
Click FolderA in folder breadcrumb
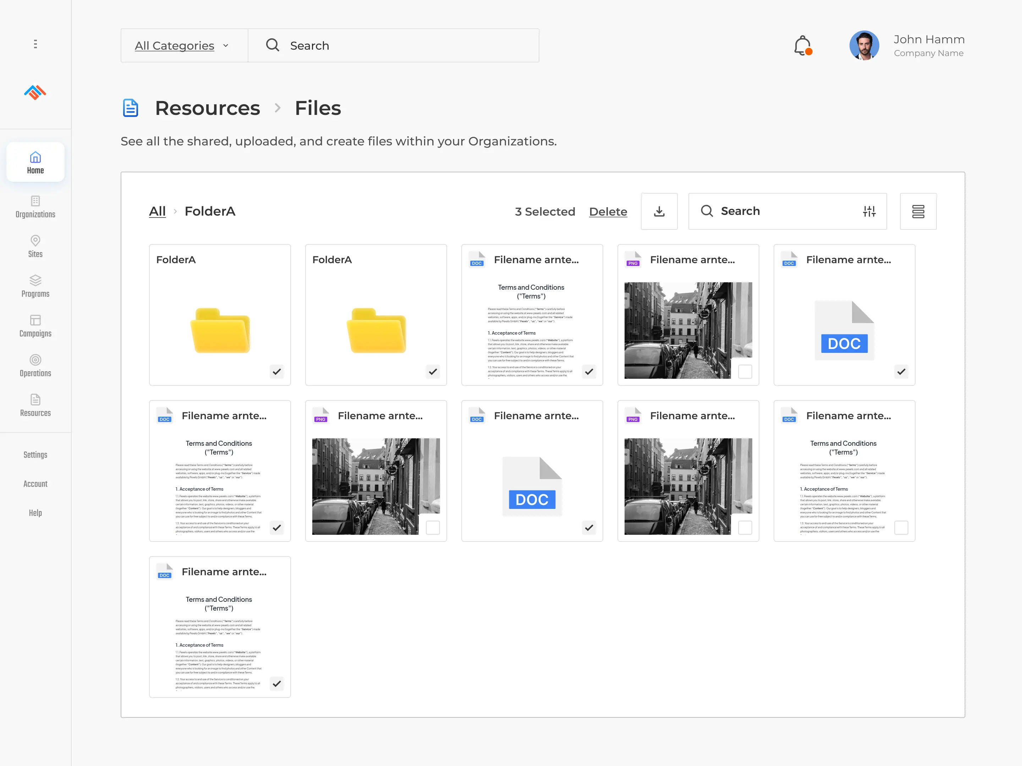210,211
